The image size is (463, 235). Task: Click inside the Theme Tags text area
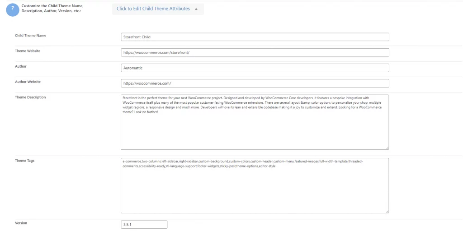click(255, 185)
